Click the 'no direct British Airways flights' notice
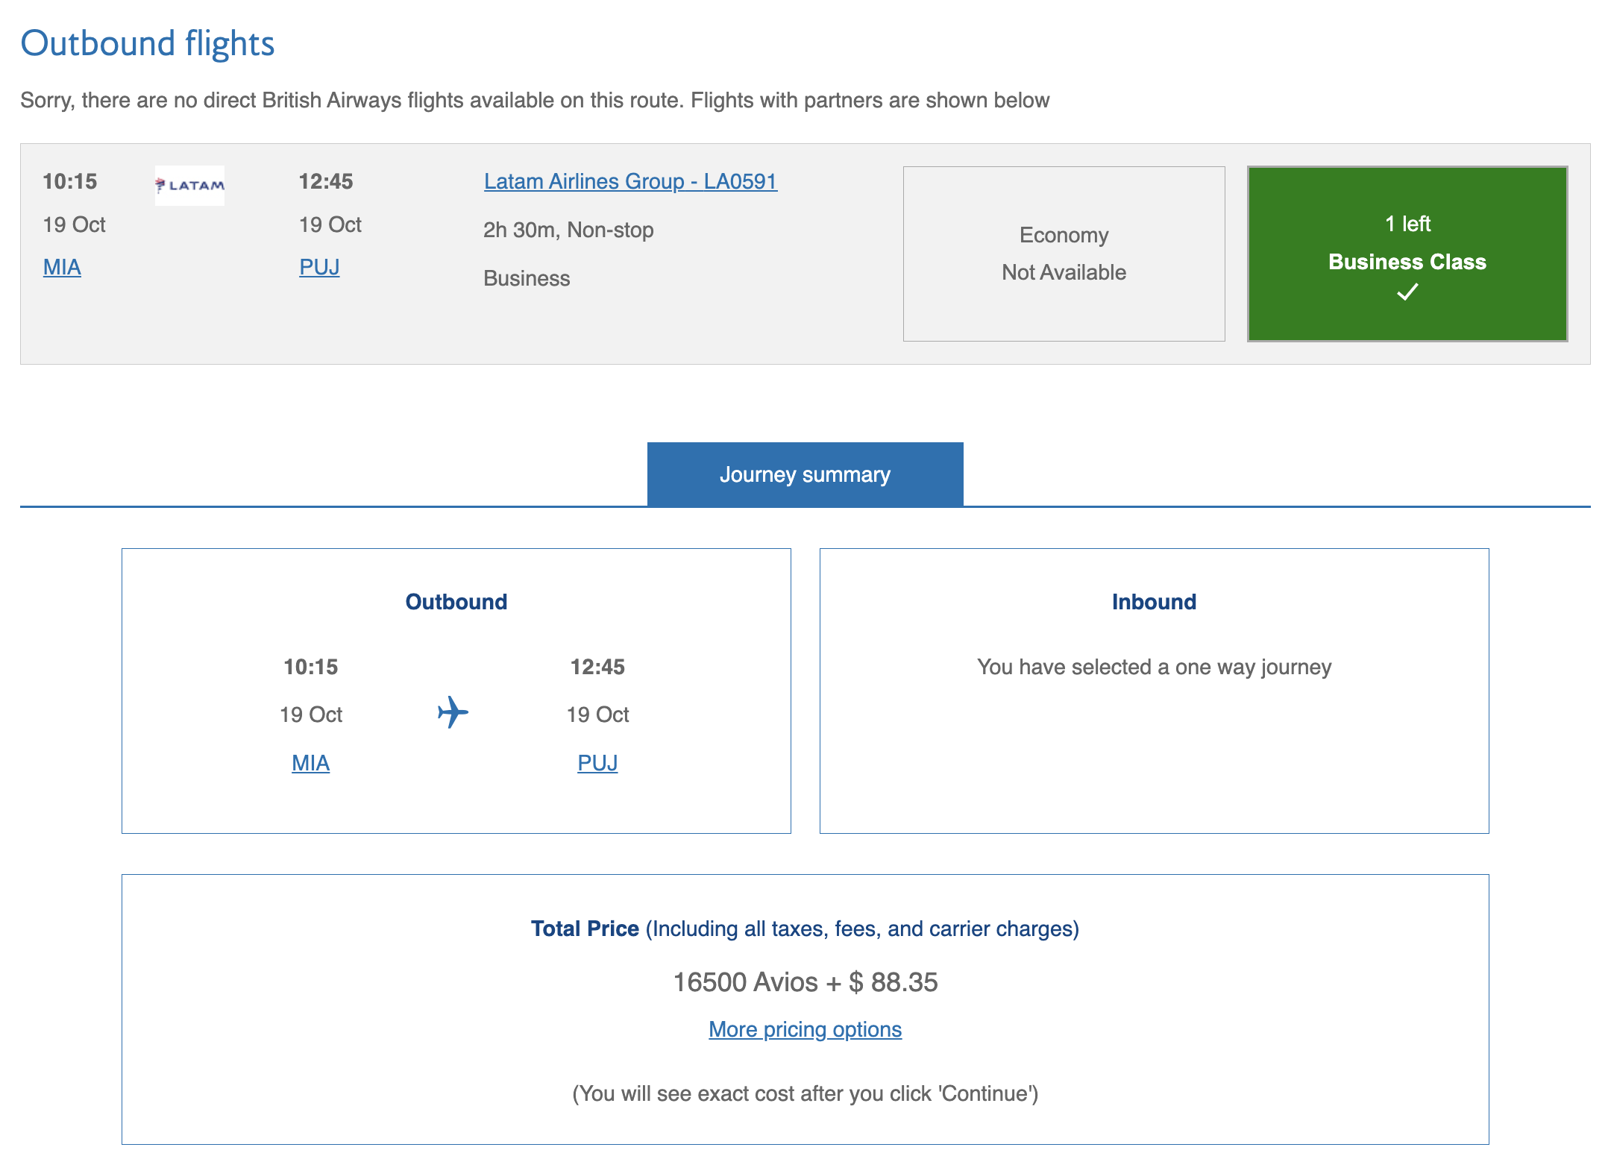Viewport: 1611px width, 1159px height. 535,100
